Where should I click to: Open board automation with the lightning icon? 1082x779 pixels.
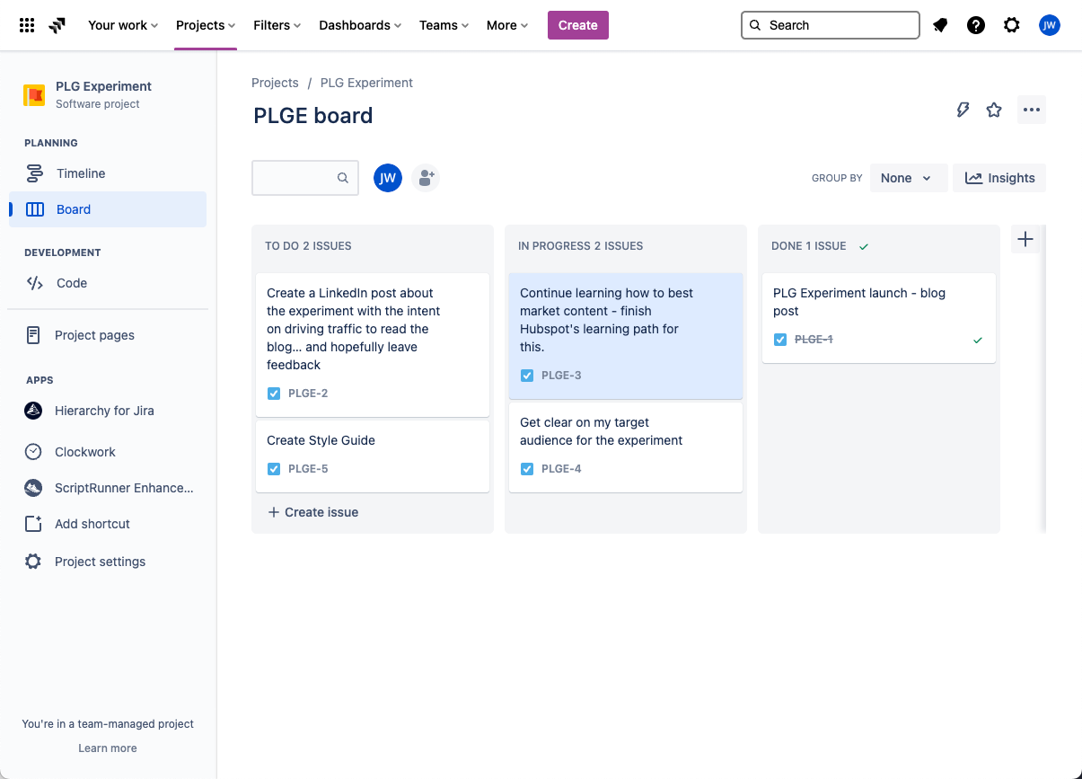[963, 110]
